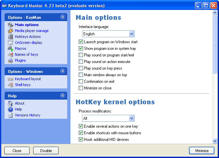
Task: Collapse the Options - Windows panel
Action: [63, 71]
